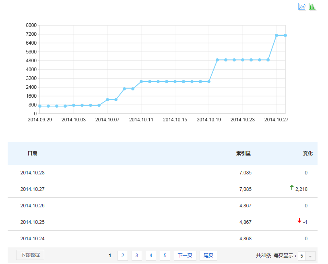Click x-axis label 2014.10.15
This screenshot has height=264, width=328.
click(175, 120)
